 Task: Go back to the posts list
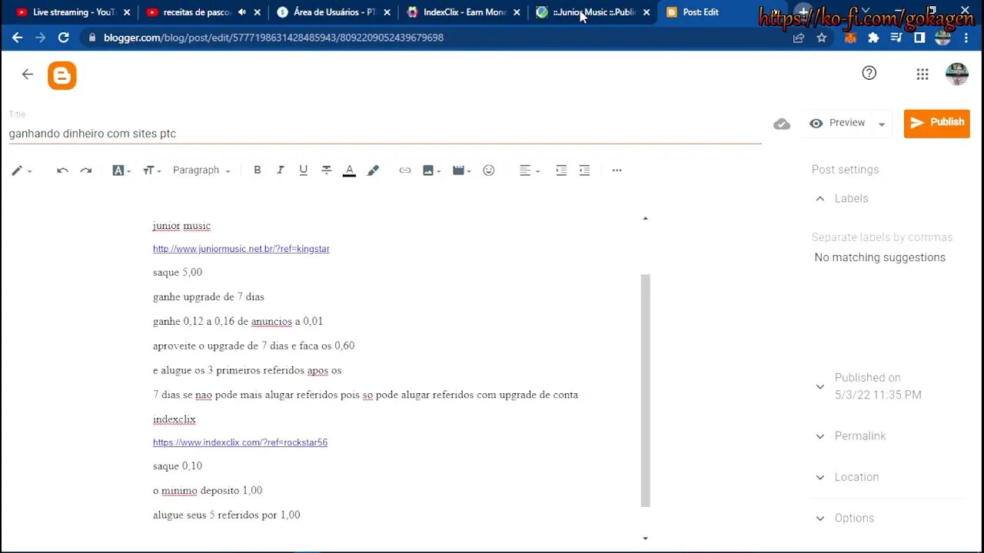coord(28,75)
